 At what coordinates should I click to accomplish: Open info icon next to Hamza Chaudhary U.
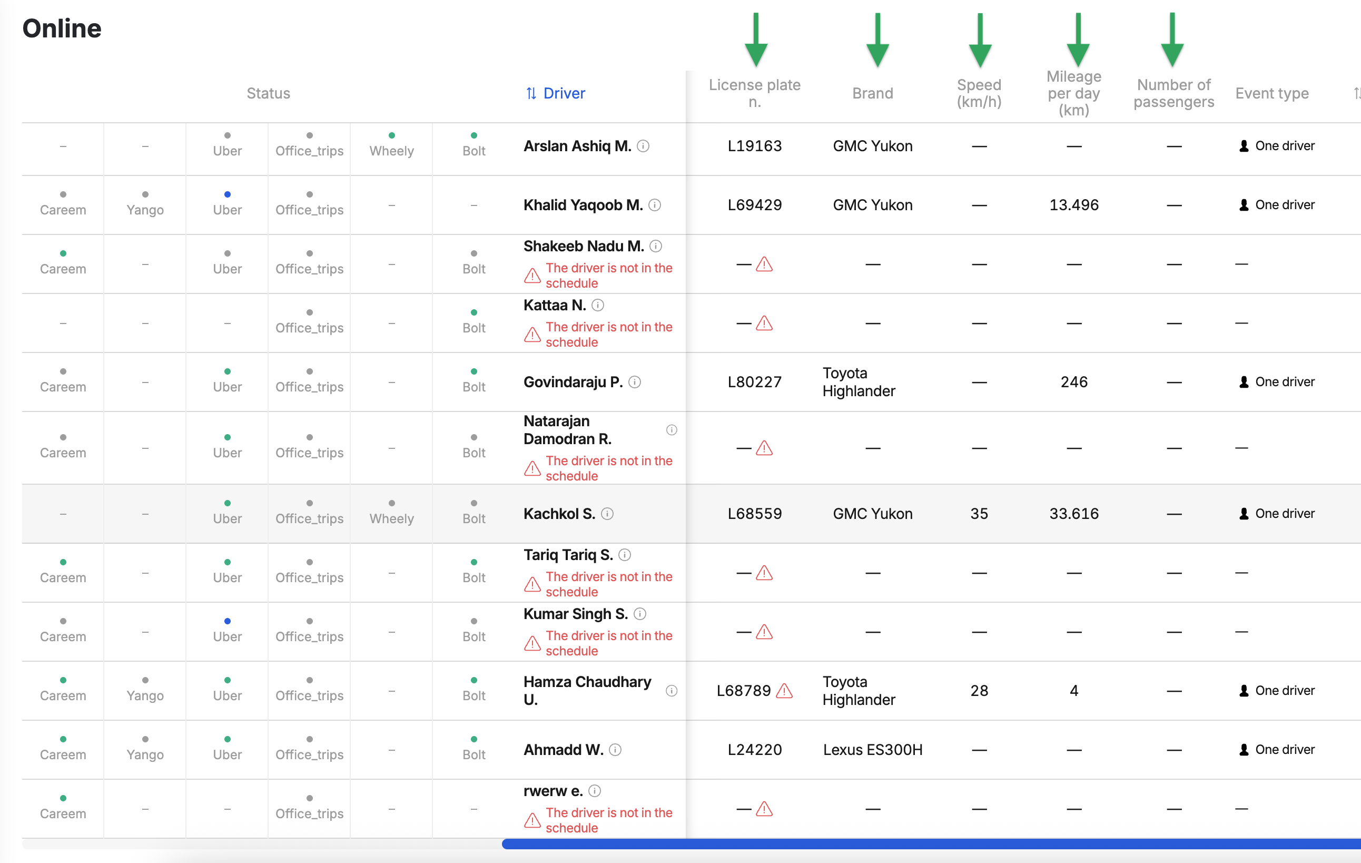point(672,691)
